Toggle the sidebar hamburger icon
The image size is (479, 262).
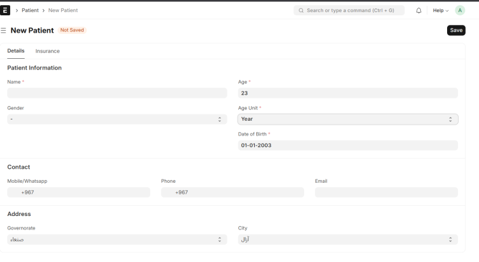4,30
